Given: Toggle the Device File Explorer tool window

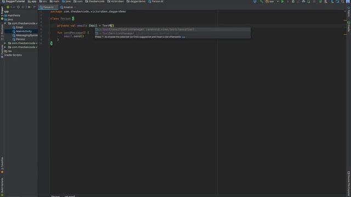Looking at the screenshot, I should (349, 184).
